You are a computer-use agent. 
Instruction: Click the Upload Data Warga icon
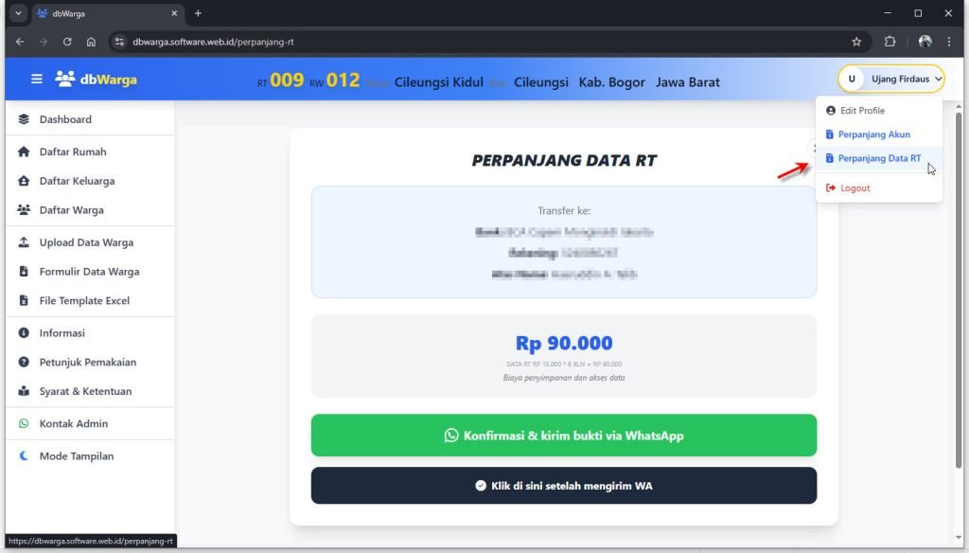[25, 242]
